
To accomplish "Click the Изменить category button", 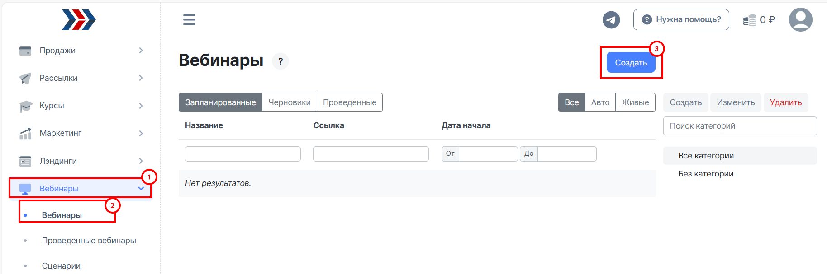I will [x=736, y=102].
